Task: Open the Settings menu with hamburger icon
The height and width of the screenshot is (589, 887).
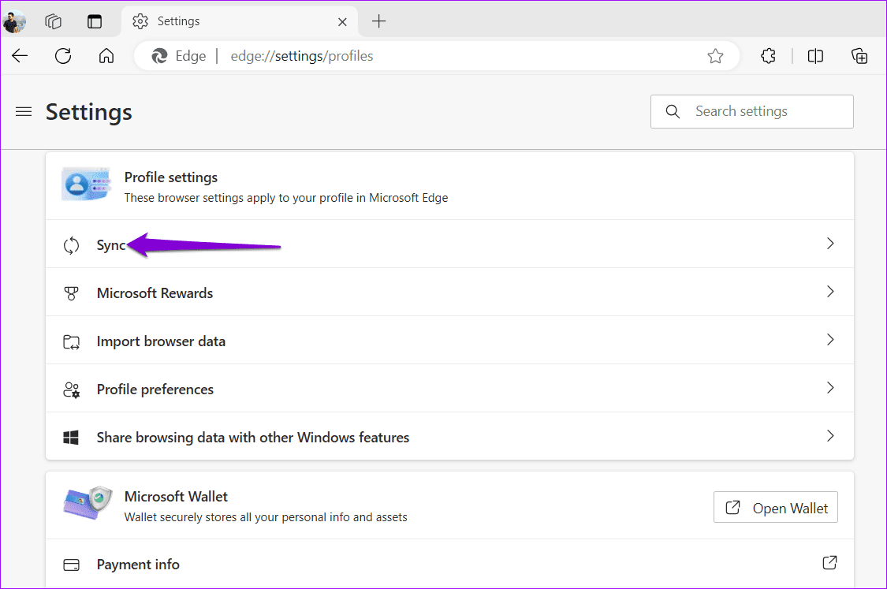Action: tap(23, 111)
